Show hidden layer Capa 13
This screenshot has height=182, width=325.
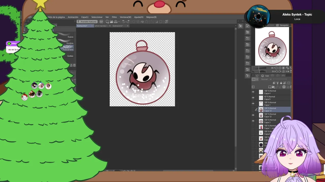click(253, 109)
